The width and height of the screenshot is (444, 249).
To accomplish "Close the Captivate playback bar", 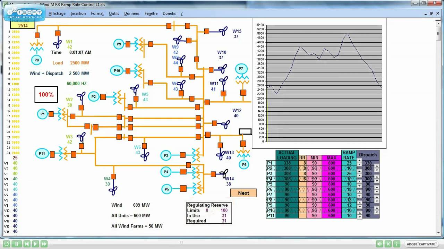I will point(388,244).
